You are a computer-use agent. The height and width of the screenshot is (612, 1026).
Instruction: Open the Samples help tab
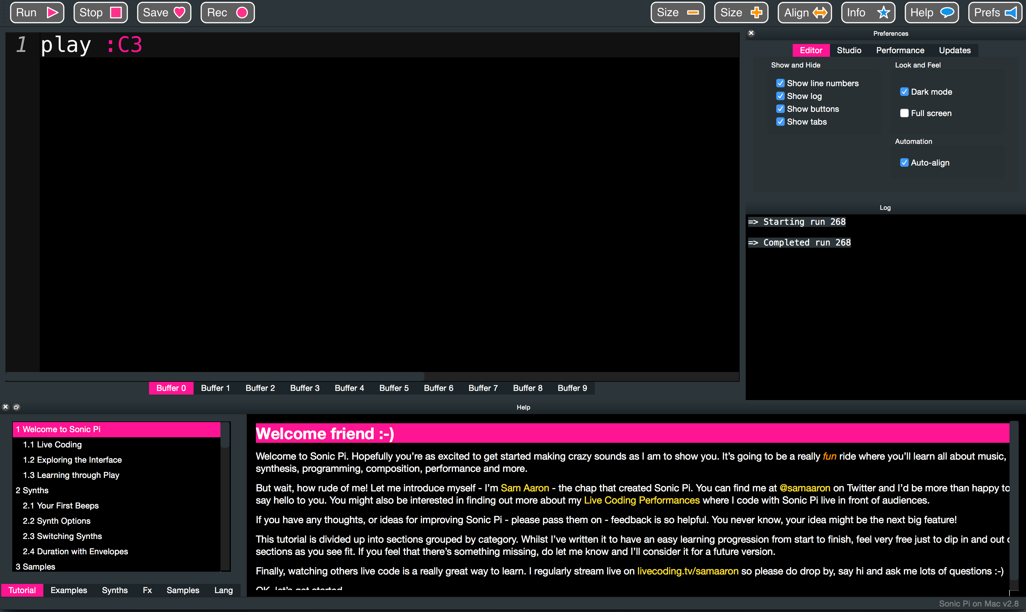coord(183,590)
